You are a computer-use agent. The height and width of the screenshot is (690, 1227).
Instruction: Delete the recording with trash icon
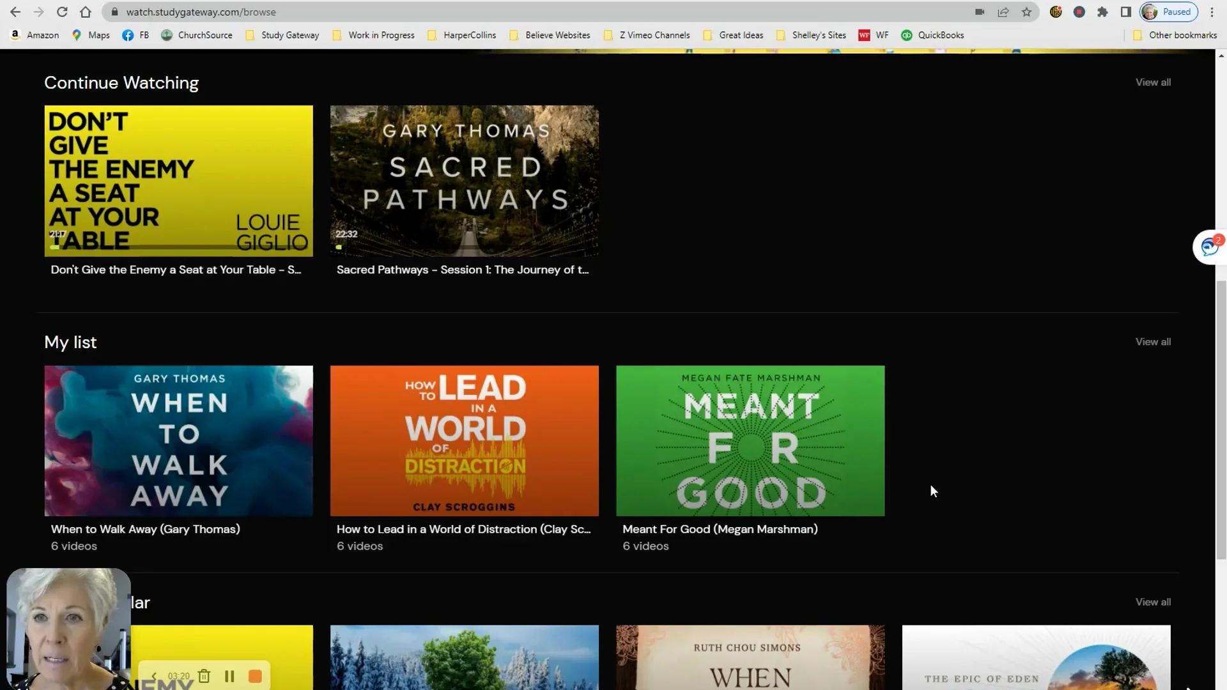[204, 676]
